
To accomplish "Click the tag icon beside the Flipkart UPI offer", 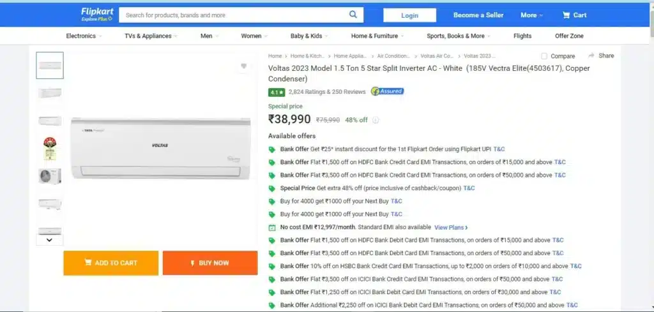I will coord(272,149).
